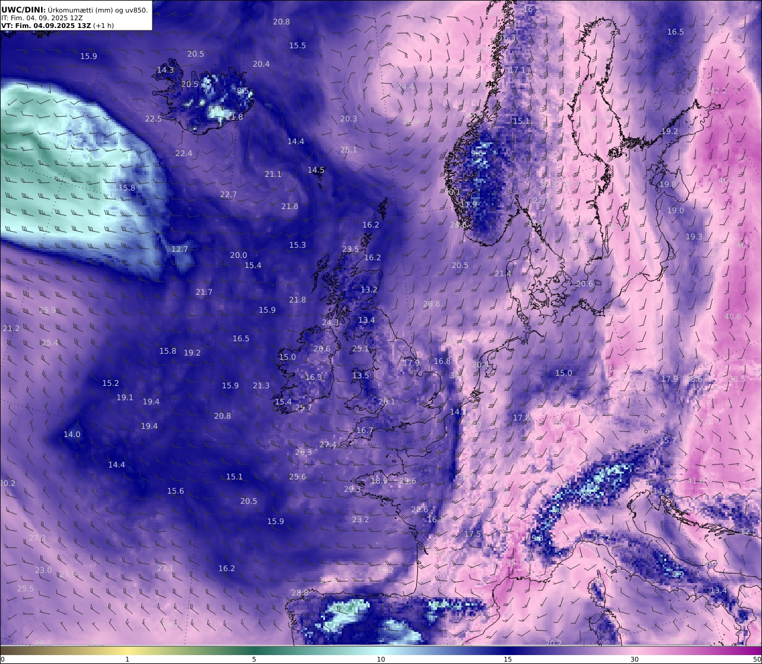The width and height of the screenshot is (762, 664).
Task: Click the 40.6 value on the right side
Action: pyautogui.click(x=733, y=316)
